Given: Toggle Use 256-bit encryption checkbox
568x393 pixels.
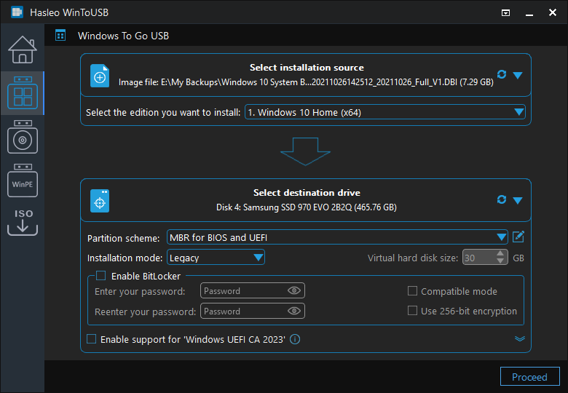Looking at the screenshot, I should click(x=412, y=311).
